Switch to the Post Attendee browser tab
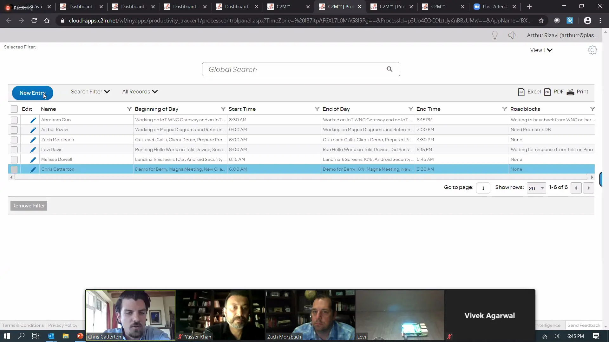The image size is (609, 342). pyautogui.click(x=494, y=7)
